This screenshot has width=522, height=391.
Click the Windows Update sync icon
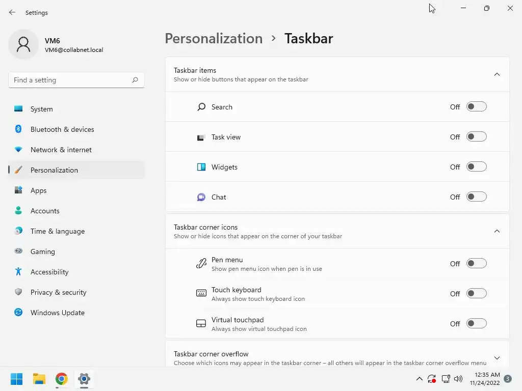(x=18, y=312)
